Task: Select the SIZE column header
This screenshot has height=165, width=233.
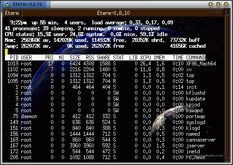Action: point(75,58)
